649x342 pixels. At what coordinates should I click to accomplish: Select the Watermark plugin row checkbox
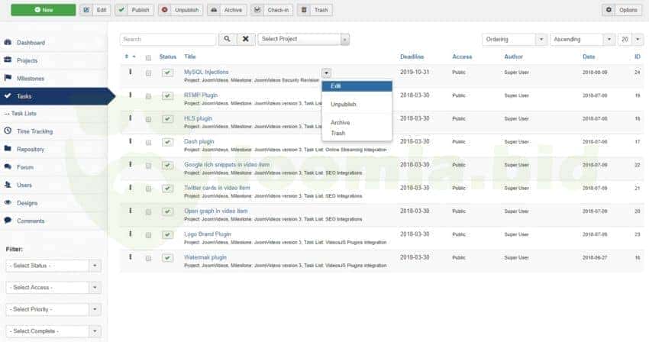tap(148, 259)
